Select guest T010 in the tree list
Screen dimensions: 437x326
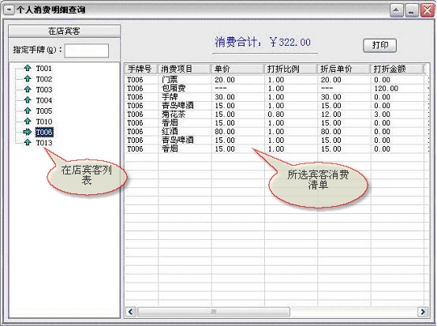click(44, 122)
